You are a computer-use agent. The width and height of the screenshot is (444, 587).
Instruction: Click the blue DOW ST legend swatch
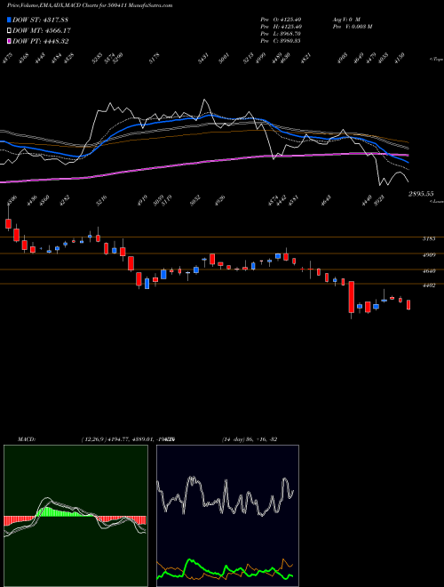click(x=10, y=20)
